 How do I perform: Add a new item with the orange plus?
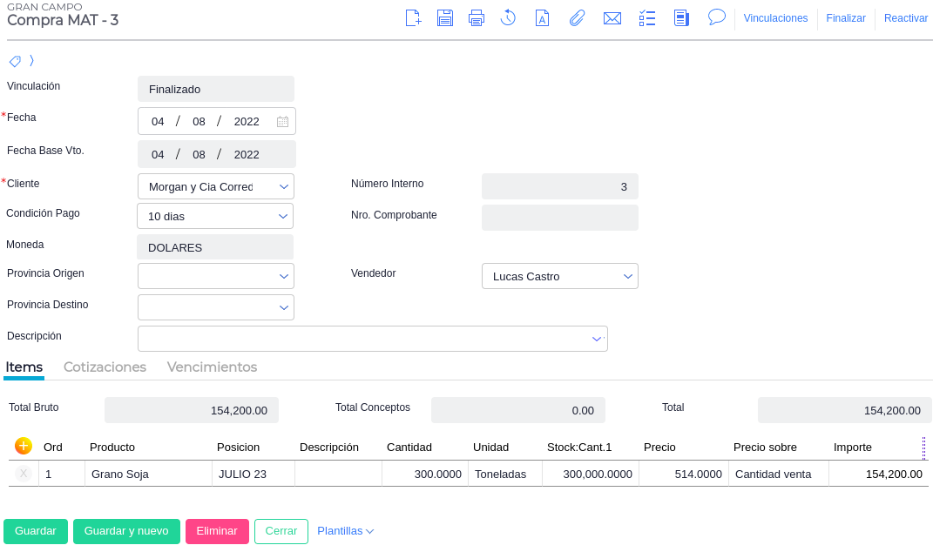[x=24, y=446]
